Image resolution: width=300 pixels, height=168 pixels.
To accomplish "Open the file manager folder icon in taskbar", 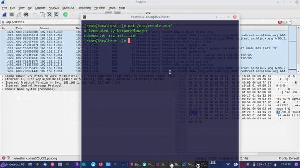I will coord(108,164).
